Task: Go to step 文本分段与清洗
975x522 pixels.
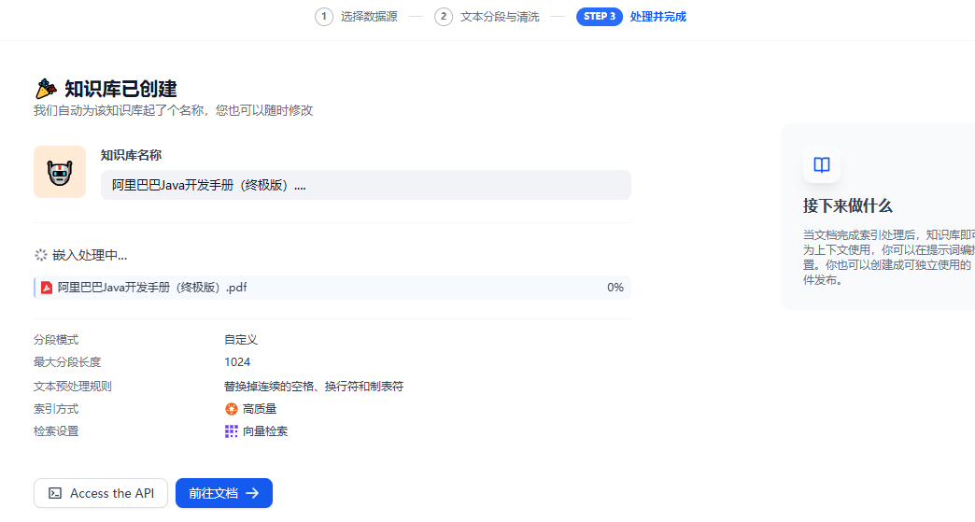Action: click(500, 17)
